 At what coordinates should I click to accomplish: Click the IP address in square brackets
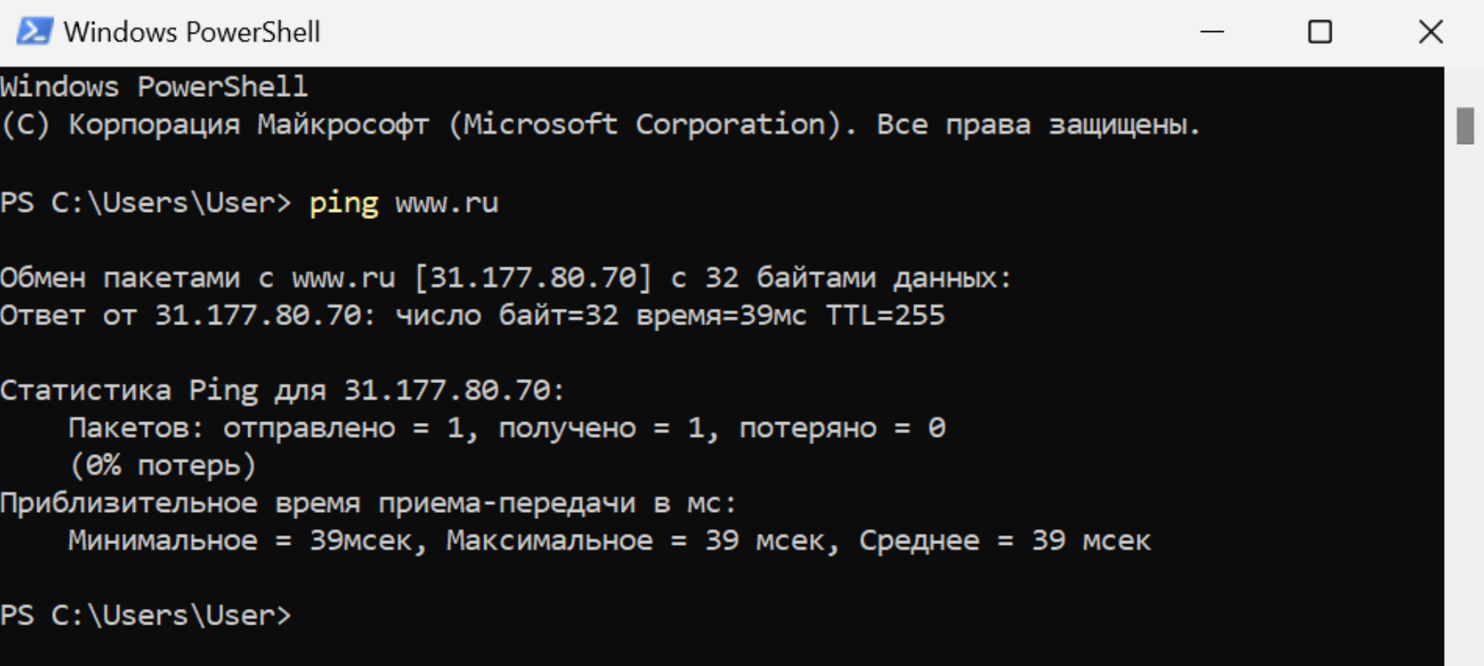coord(533,278)
